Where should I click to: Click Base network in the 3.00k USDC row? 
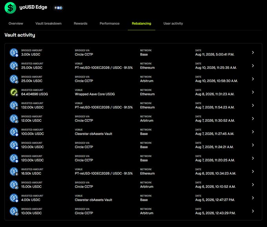[x=144, y=55]
